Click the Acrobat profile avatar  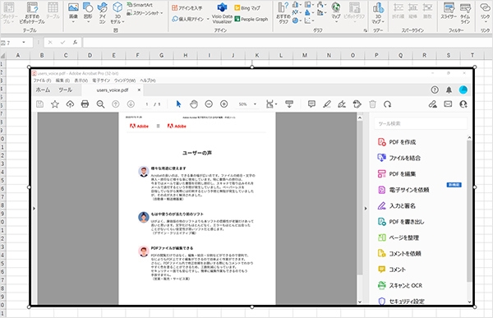[x=463, y=90]
